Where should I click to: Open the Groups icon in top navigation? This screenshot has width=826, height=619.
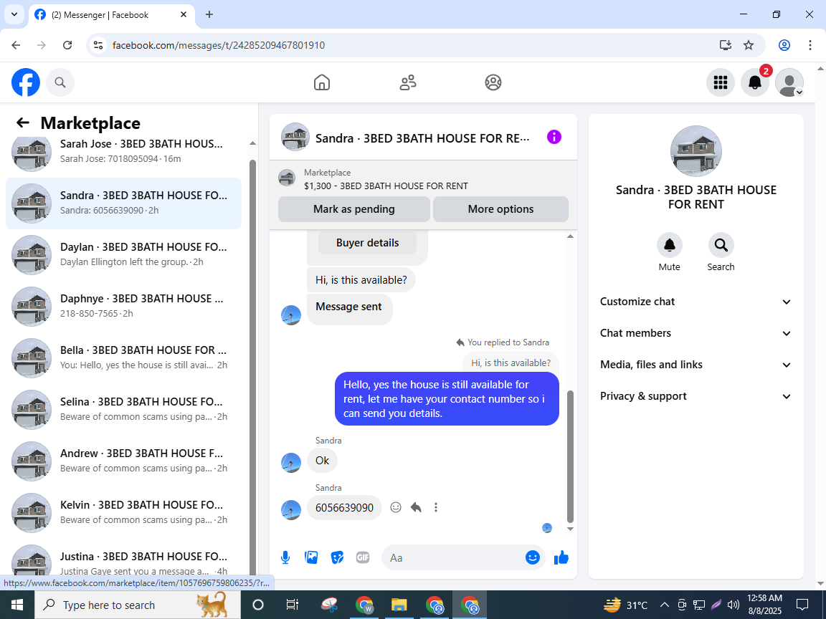click(493, 82)
